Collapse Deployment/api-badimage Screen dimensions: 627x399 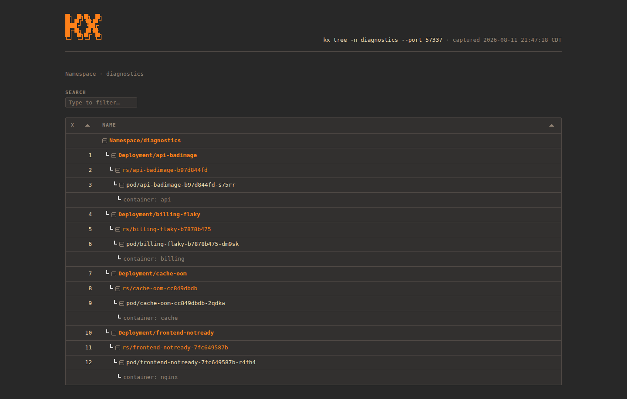click(114, 156)
